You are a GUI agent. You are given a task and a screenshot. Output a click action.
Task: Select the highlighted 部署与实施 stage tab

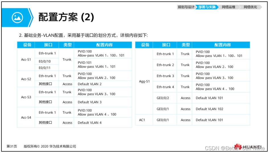(207, 7)
